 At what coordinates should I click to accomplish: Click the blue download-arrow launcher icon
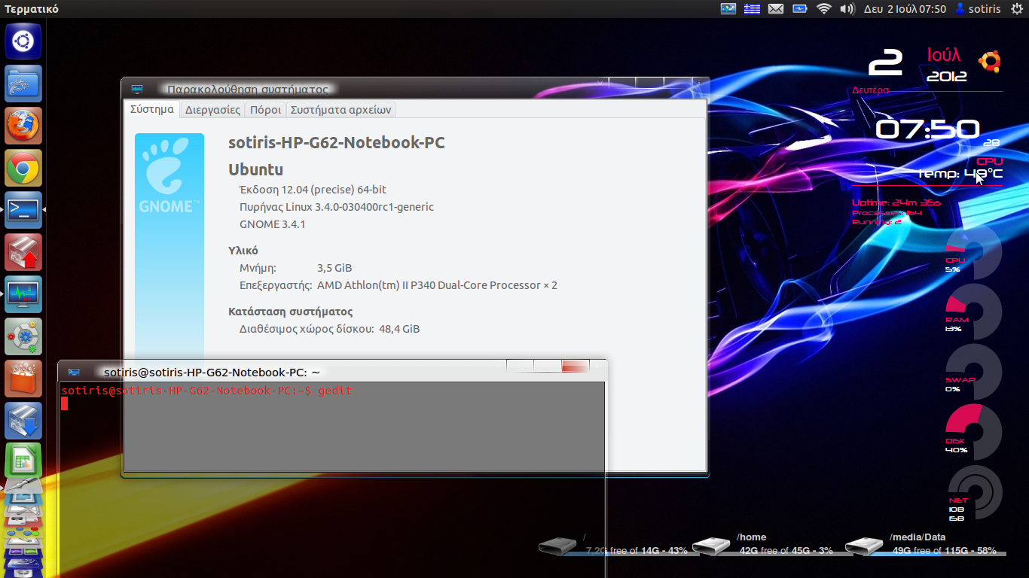[23, 420]
